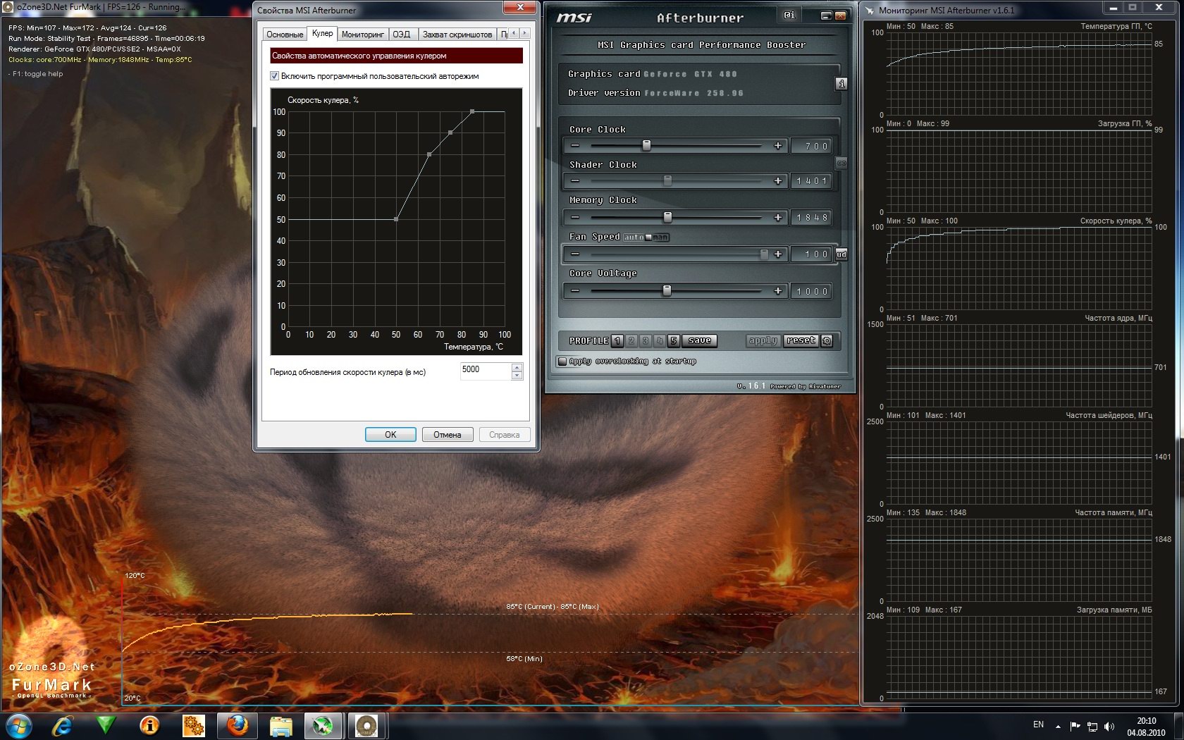1184x740 pixels.
Task: Click the link clocks icon beside Shader Clock
Action: pyautogui.click(x=841, y=164)
